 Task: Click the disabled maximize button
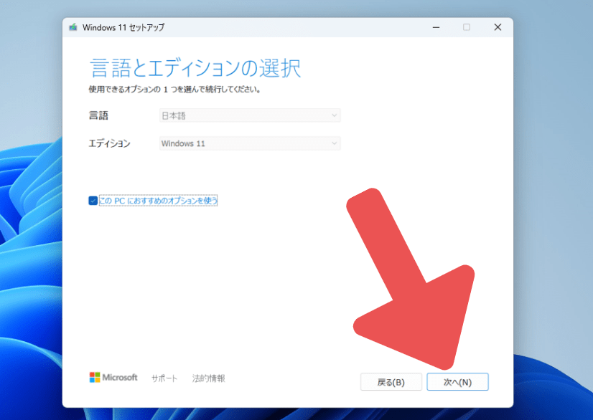click(x=467, y=27)
